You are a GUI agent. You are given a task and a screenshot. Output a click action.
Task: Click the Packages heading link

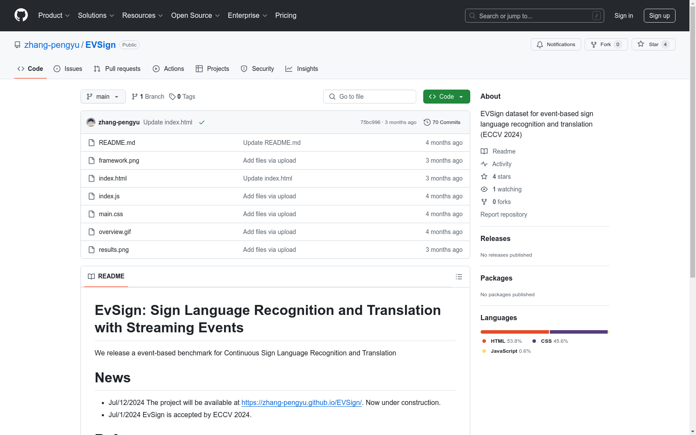click(x=496, y=278)
